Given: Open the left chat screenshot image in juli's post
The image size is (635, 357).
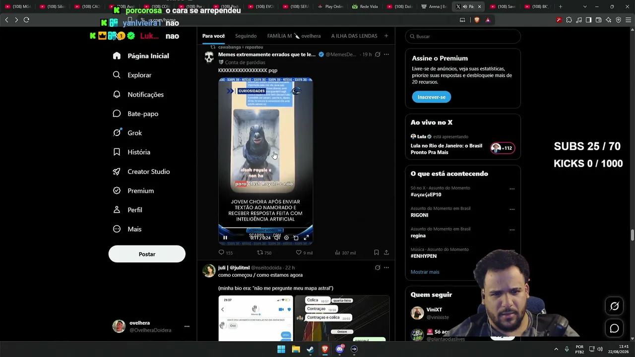Looking at the screenshot, I should click(256, 318).
